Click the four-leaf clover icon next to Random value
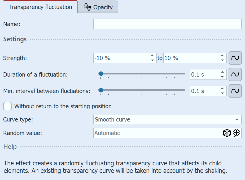The height and width of the screenshot is (180, 245). point(236,133)
